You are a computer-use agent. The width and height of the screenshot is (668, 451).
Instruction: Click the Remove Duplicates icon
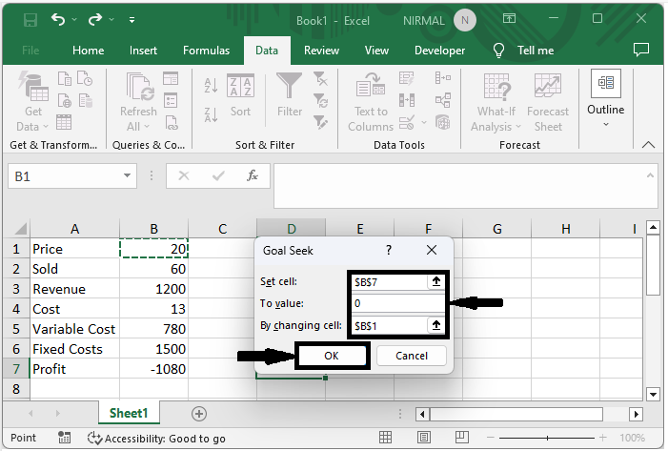(x=407, y=100)
